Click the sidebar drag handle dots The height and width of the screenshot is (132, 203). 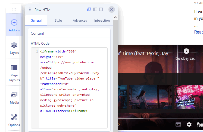click(14, 9)
